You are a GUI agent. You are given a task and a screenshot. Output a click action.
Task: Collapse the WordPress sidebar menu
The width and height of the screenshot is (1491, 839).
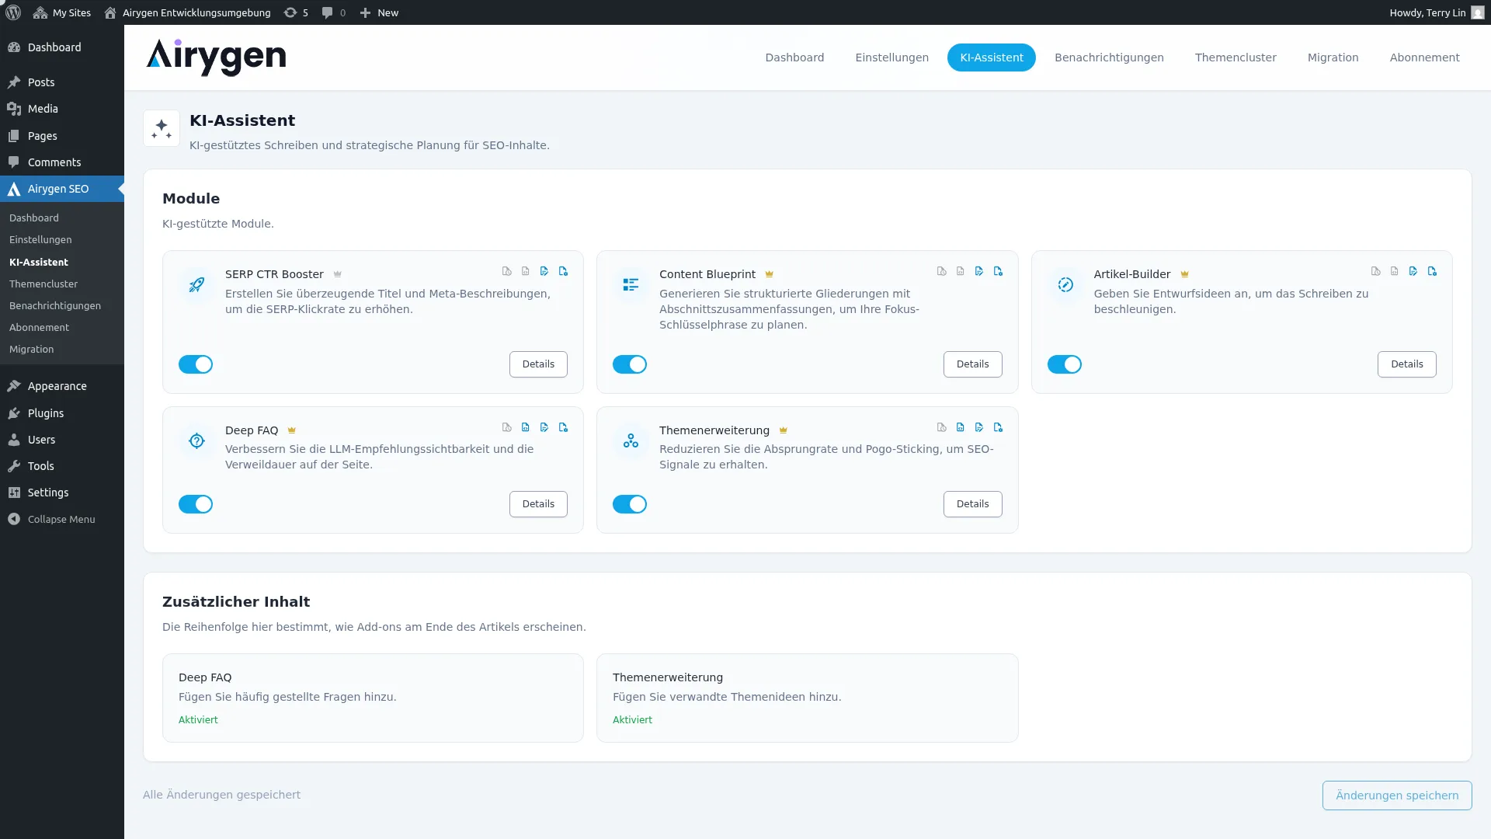point(62,519)
